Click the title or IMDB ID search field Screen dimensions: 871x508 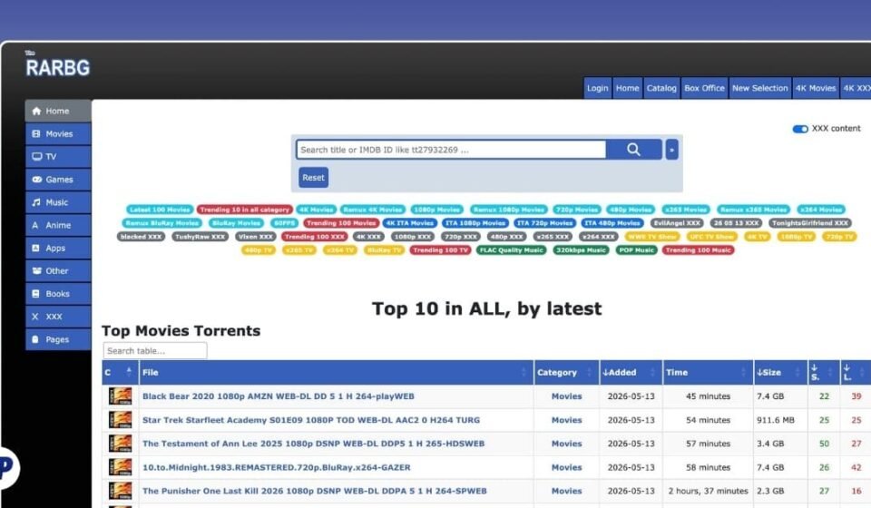click(451, 150)
